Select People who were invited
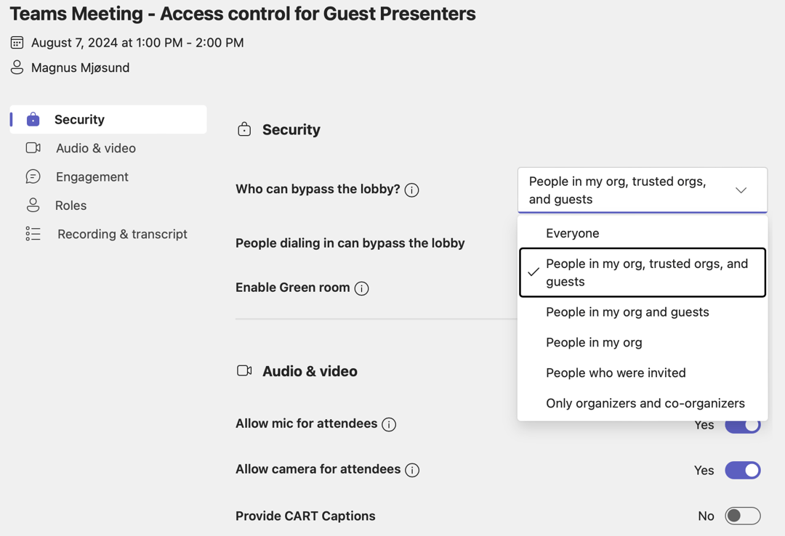Viewport: 785px width, 536px height. tap(616, 373)
